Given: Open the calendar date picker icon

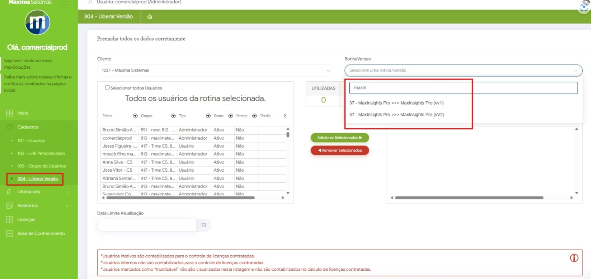Looking at the screenshot, I should point(204,225).
